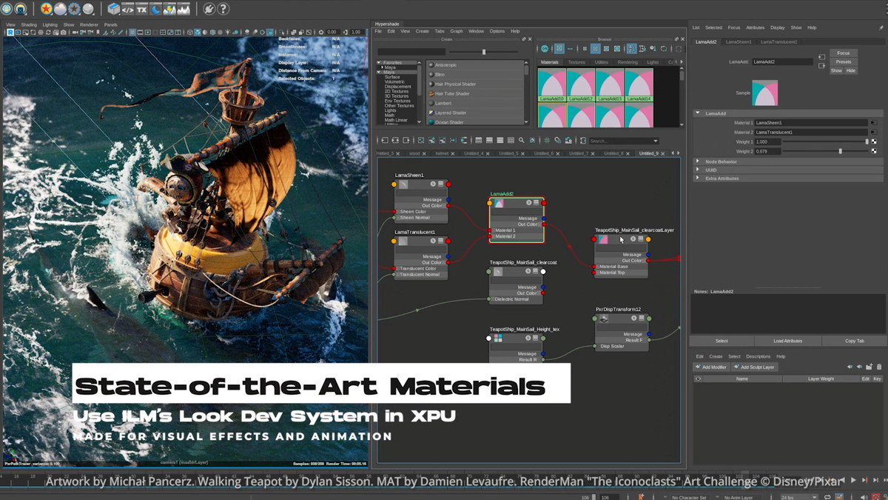Click the map button next to Material 1
This screenshot has width=888, height=500.
[873, 122]
